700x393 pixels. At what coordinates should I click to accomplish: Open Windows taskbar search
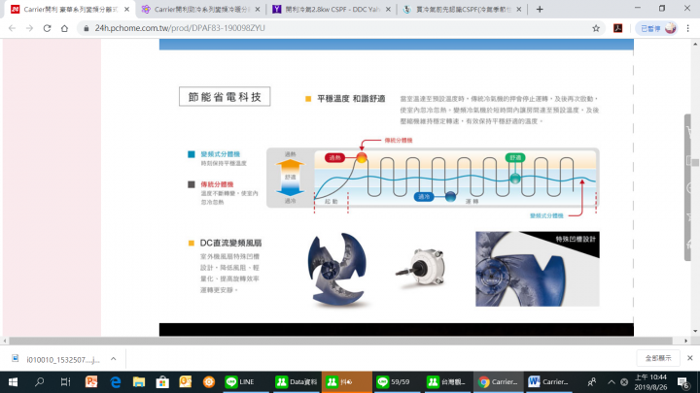[x=39, y=382]
